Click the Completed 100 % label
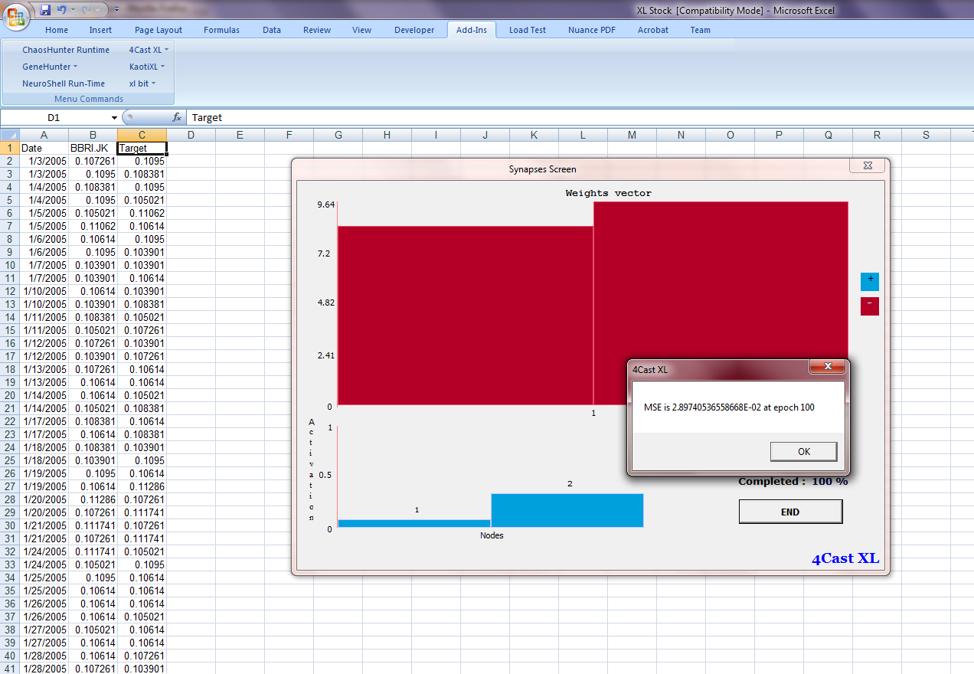 (x=793, y=481)
